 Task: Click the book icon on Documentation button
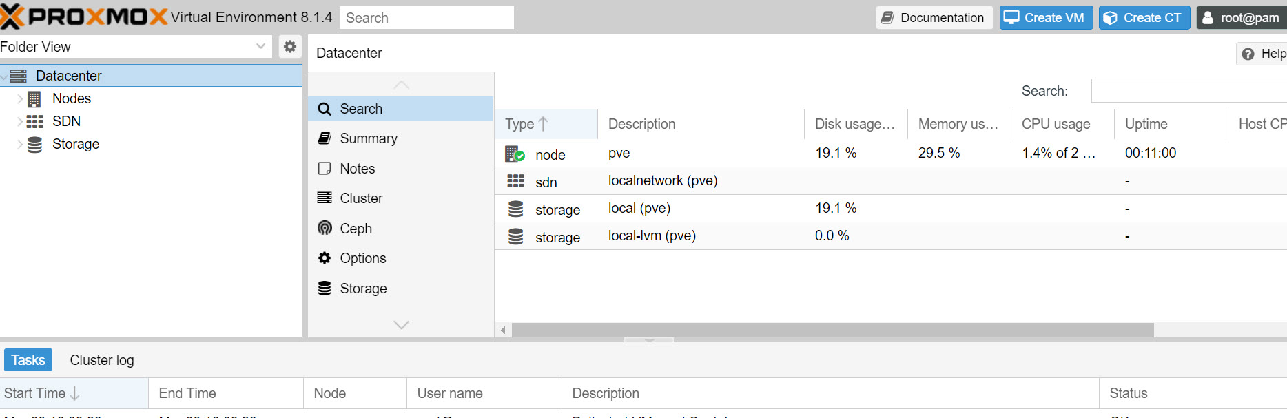888,18
